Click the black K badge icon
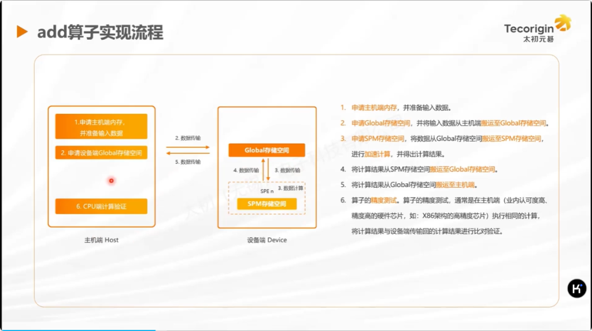The image size is (592, 331). (x=576, y=288)
